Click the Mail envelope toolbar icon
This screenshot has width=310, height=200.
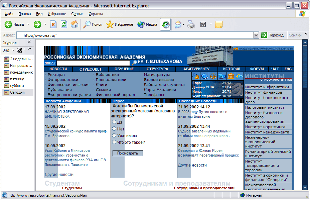[x=178, y=24]
